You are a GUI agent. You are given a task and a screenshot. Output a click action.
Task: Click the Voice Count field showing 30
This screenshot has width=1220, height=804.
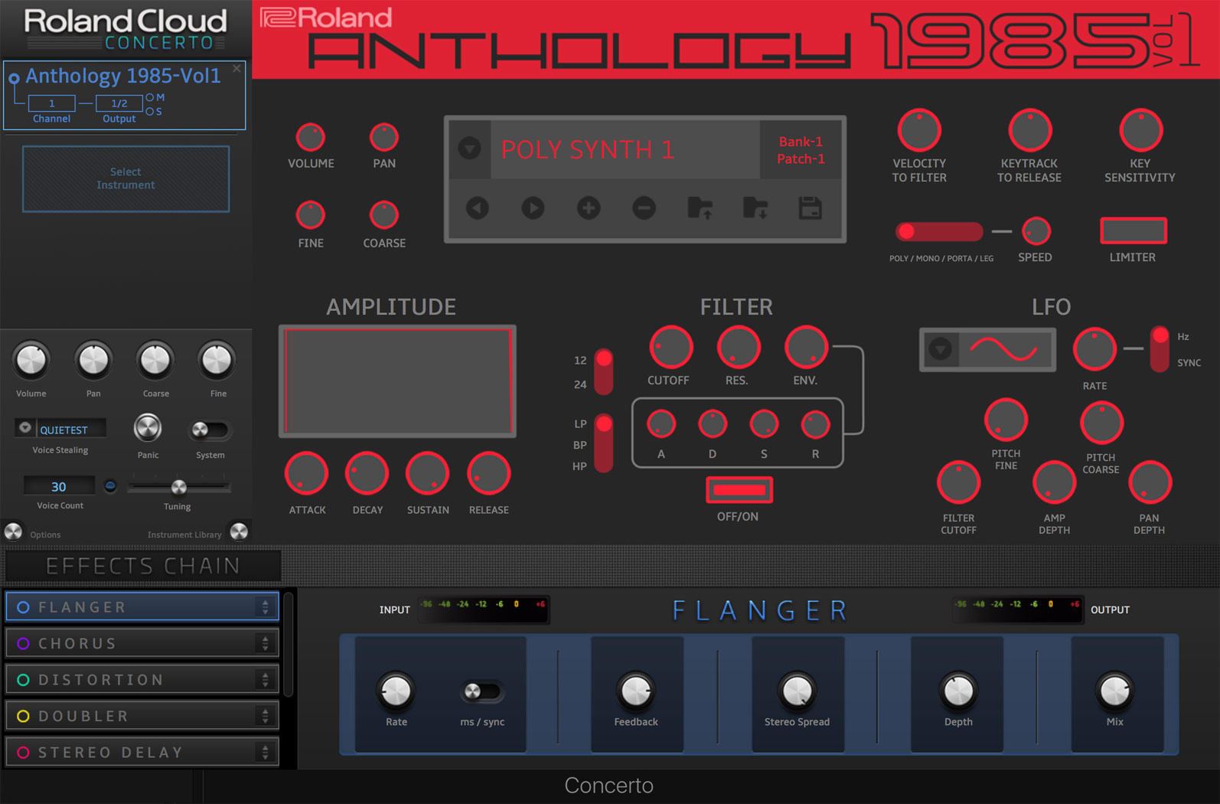(x=59, y=486)
